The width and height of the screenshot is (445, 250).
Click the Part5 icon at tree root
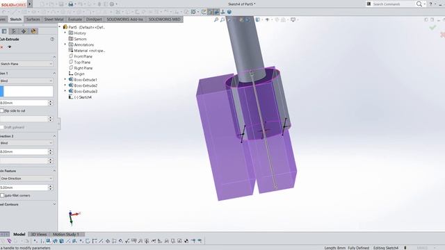65,27
